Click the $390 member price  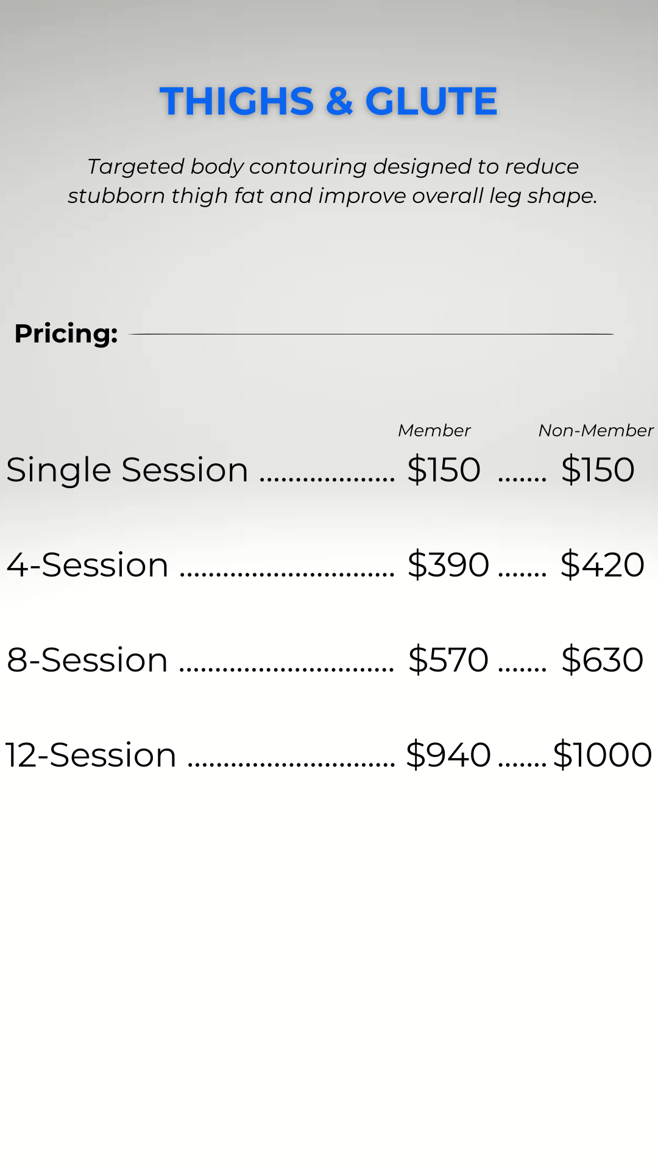click(x=448, y=565)
